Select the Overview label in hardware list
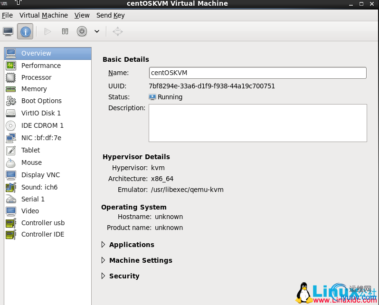379x305 pixels. [x=36, y=53]
